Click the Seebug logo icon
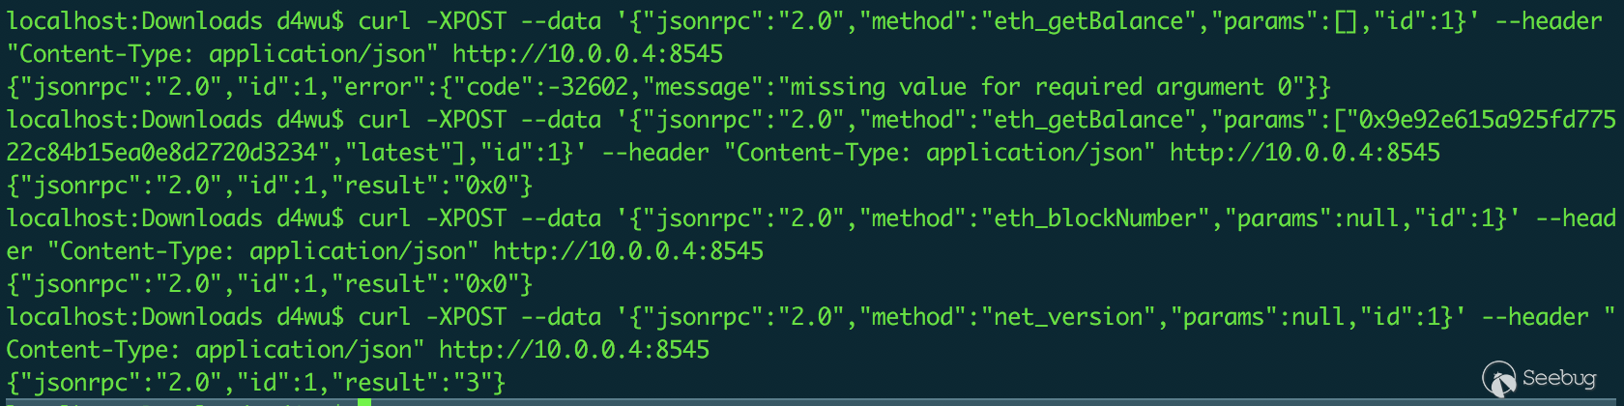 [1499, 379]
